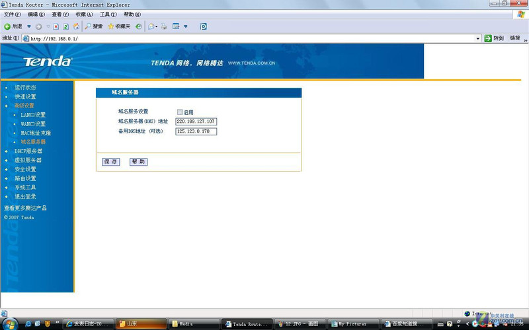Open the 编辑(E) menu

(36, 15)
